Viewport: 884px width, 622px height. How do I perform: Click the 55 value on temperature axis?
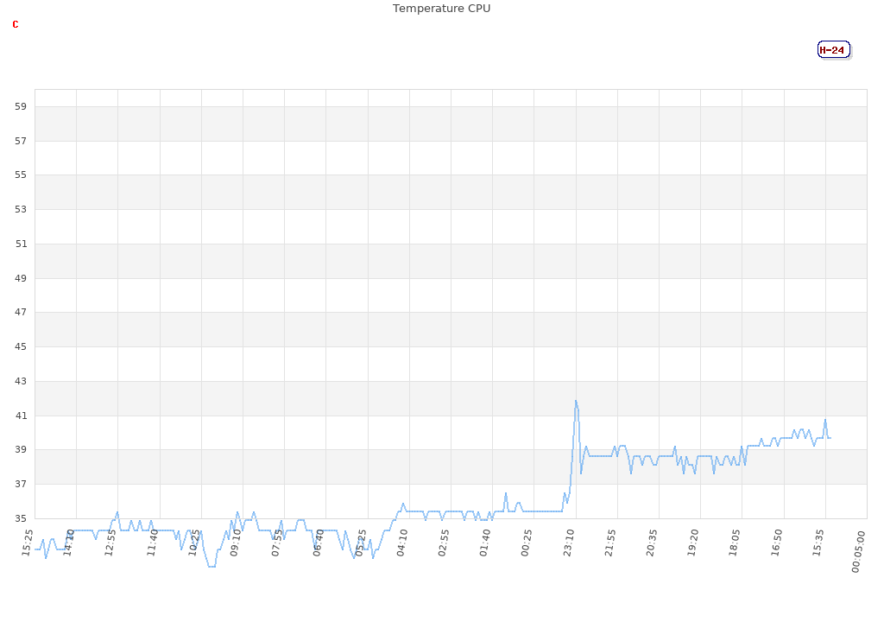(x=21, y=175)
